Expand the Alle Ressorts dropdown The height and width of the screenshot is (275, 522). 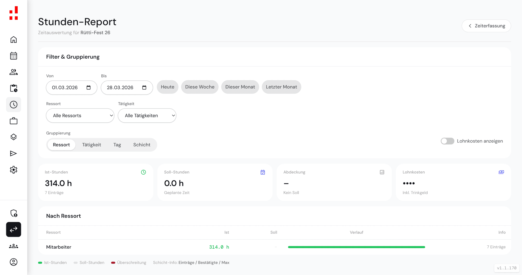[80, 116]
